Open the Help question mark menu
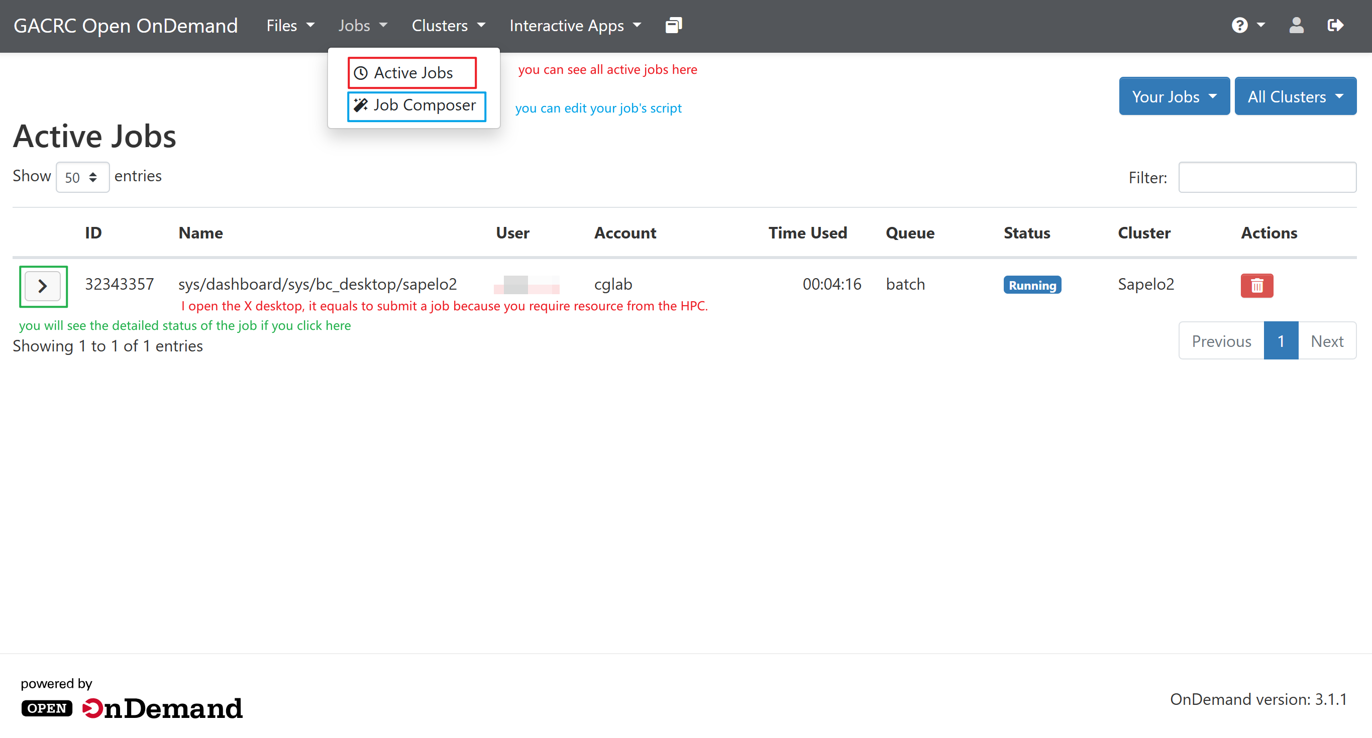This screenshot has width=1372, height=738. pos(1247,25)
